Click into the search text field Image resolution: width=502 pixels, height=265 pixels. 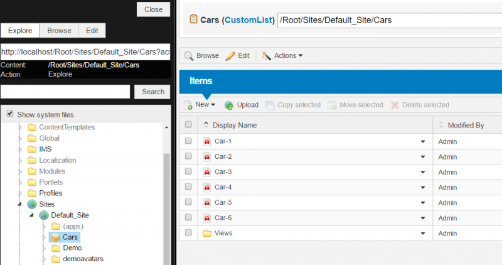(65, 92)
